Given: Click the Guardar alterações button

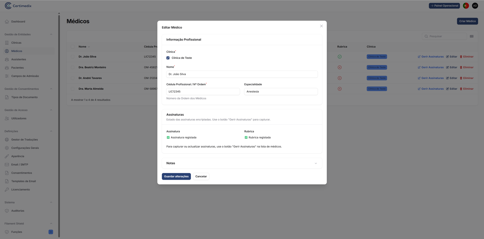Looking at the screenshot, I should tap(176, 176).
